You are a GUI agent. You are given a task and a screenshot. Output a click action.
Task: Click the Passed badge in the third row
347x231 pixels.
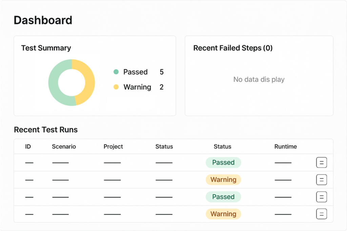[x=223, y=197]
